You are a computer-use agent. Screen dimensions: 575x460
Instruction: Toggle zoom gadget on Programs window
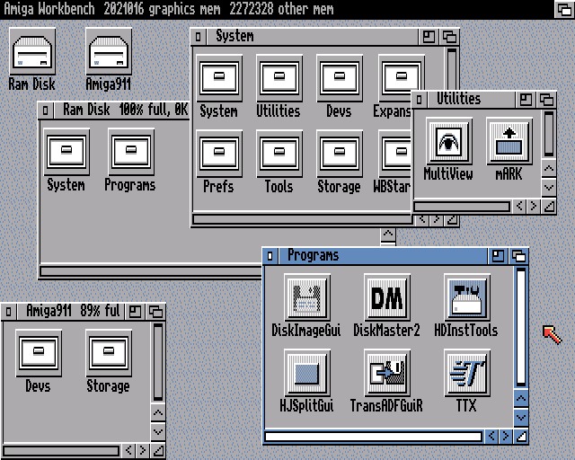click(499, 256)
